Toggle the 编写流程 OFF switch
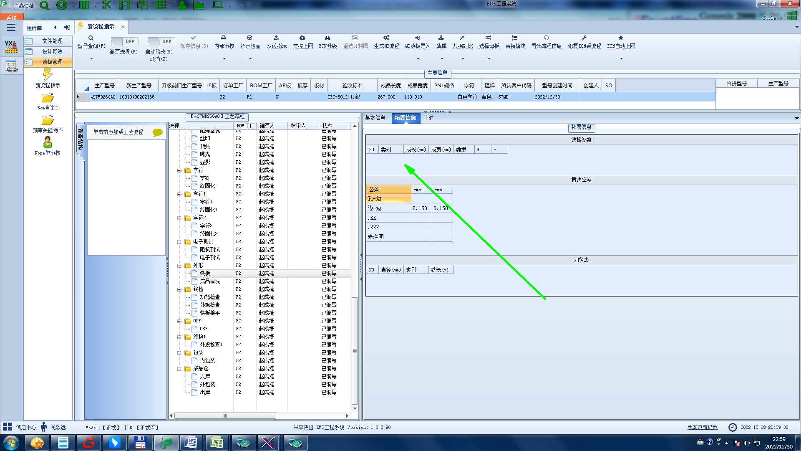Screen dimensions: 801x451 click(124, 41)
